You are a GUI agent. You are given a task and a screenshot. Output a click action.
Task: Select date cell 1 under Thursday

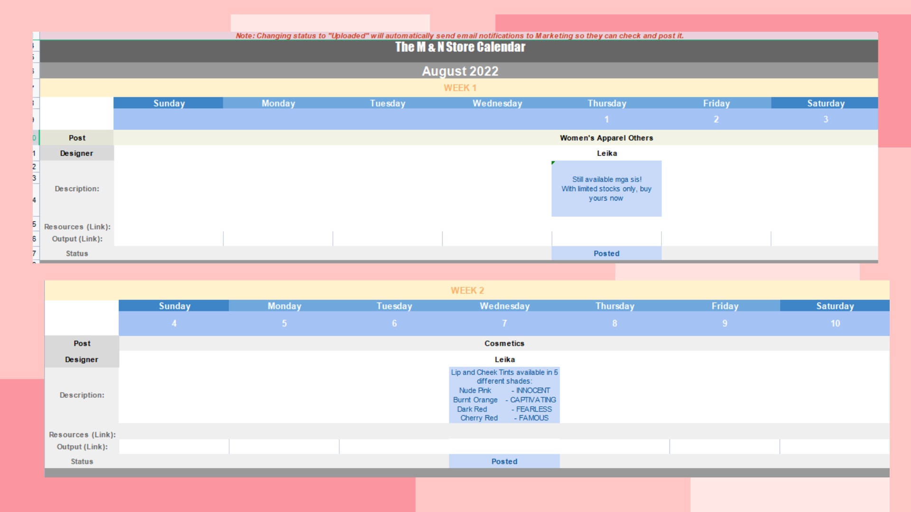(x=606, y=119)
